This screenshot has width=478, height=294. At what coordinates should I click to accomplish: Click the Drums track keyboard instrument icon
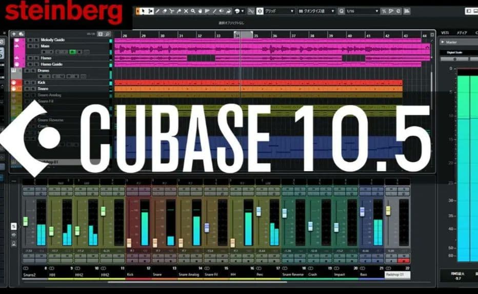[x=14, y=71]
